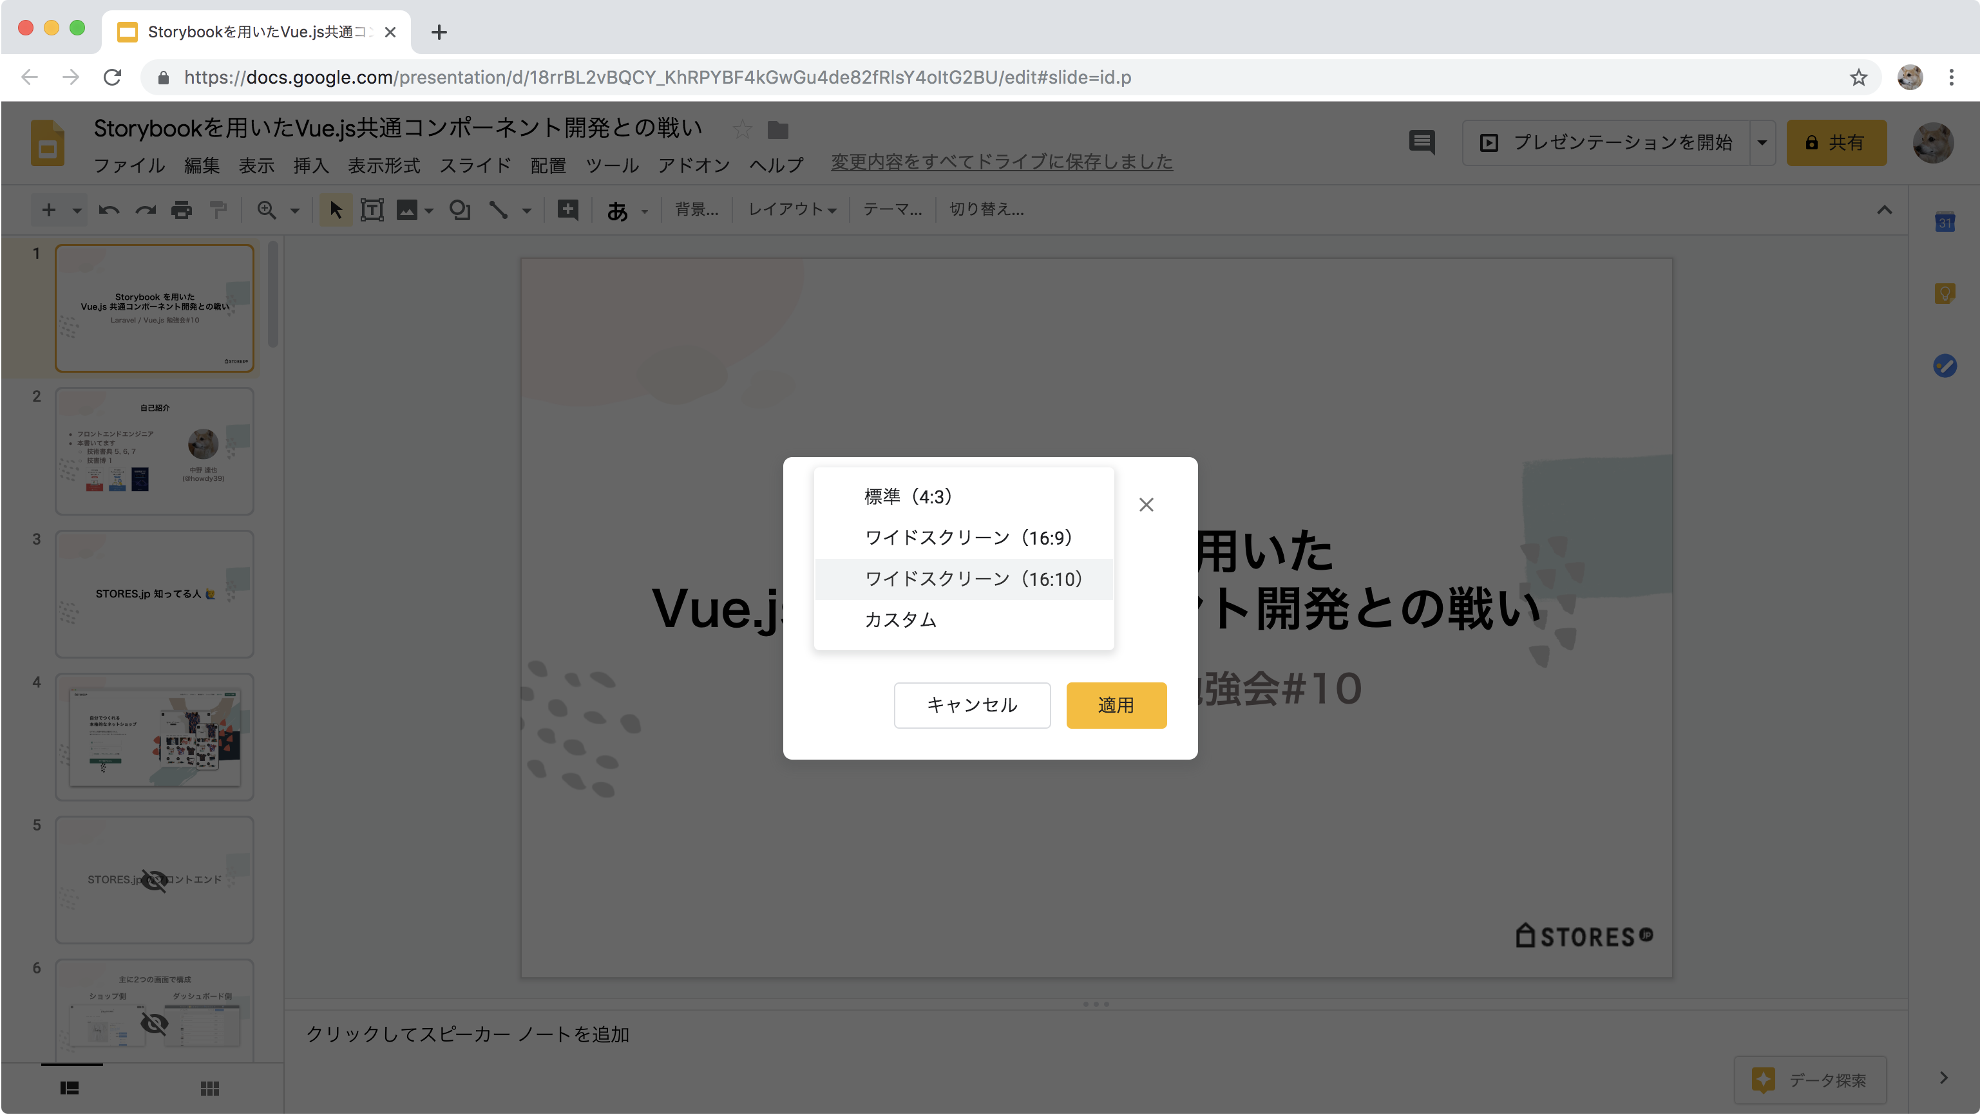
Task: Click the add comment icon
Action: pyautogui.click(x=568, y=210)
